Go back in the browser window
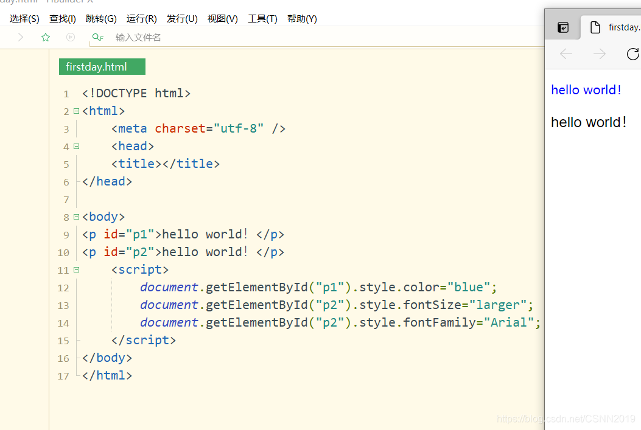641x430 pixels. pyautogui.click(x=566, y=54)
